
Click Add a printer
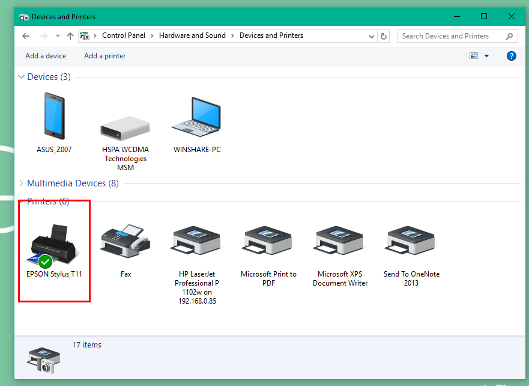(104, 56)
